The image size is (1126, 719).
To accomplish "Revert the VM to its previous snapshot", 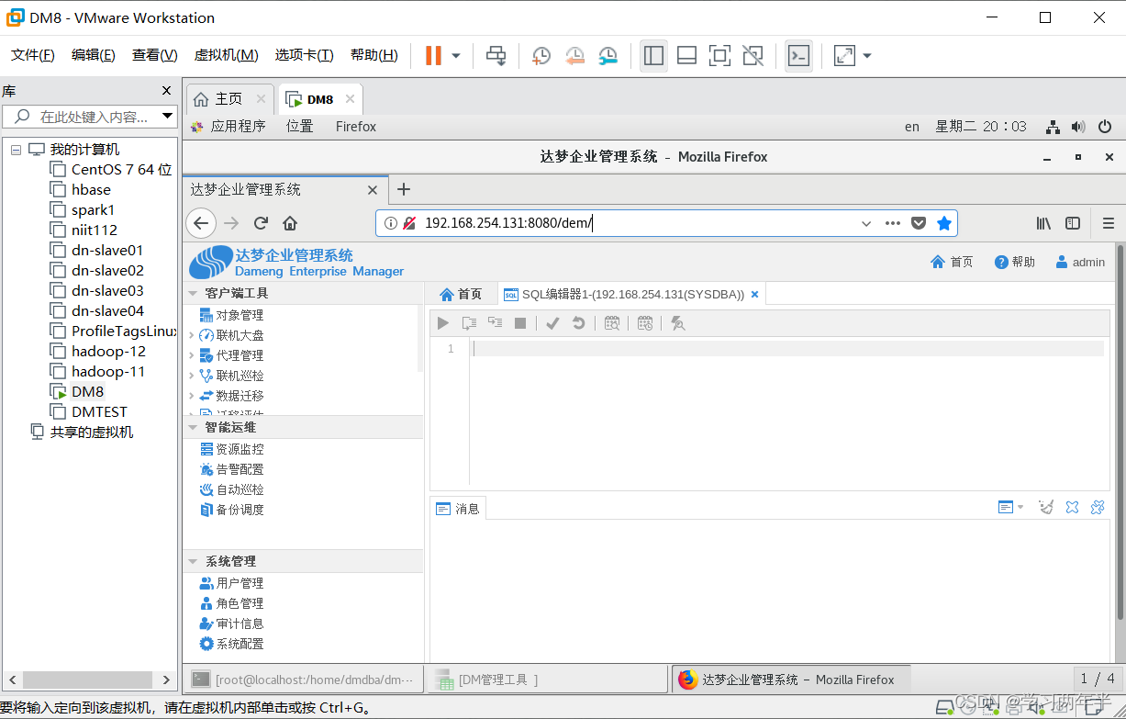I will pyautogui.click(x=575, y=56).
